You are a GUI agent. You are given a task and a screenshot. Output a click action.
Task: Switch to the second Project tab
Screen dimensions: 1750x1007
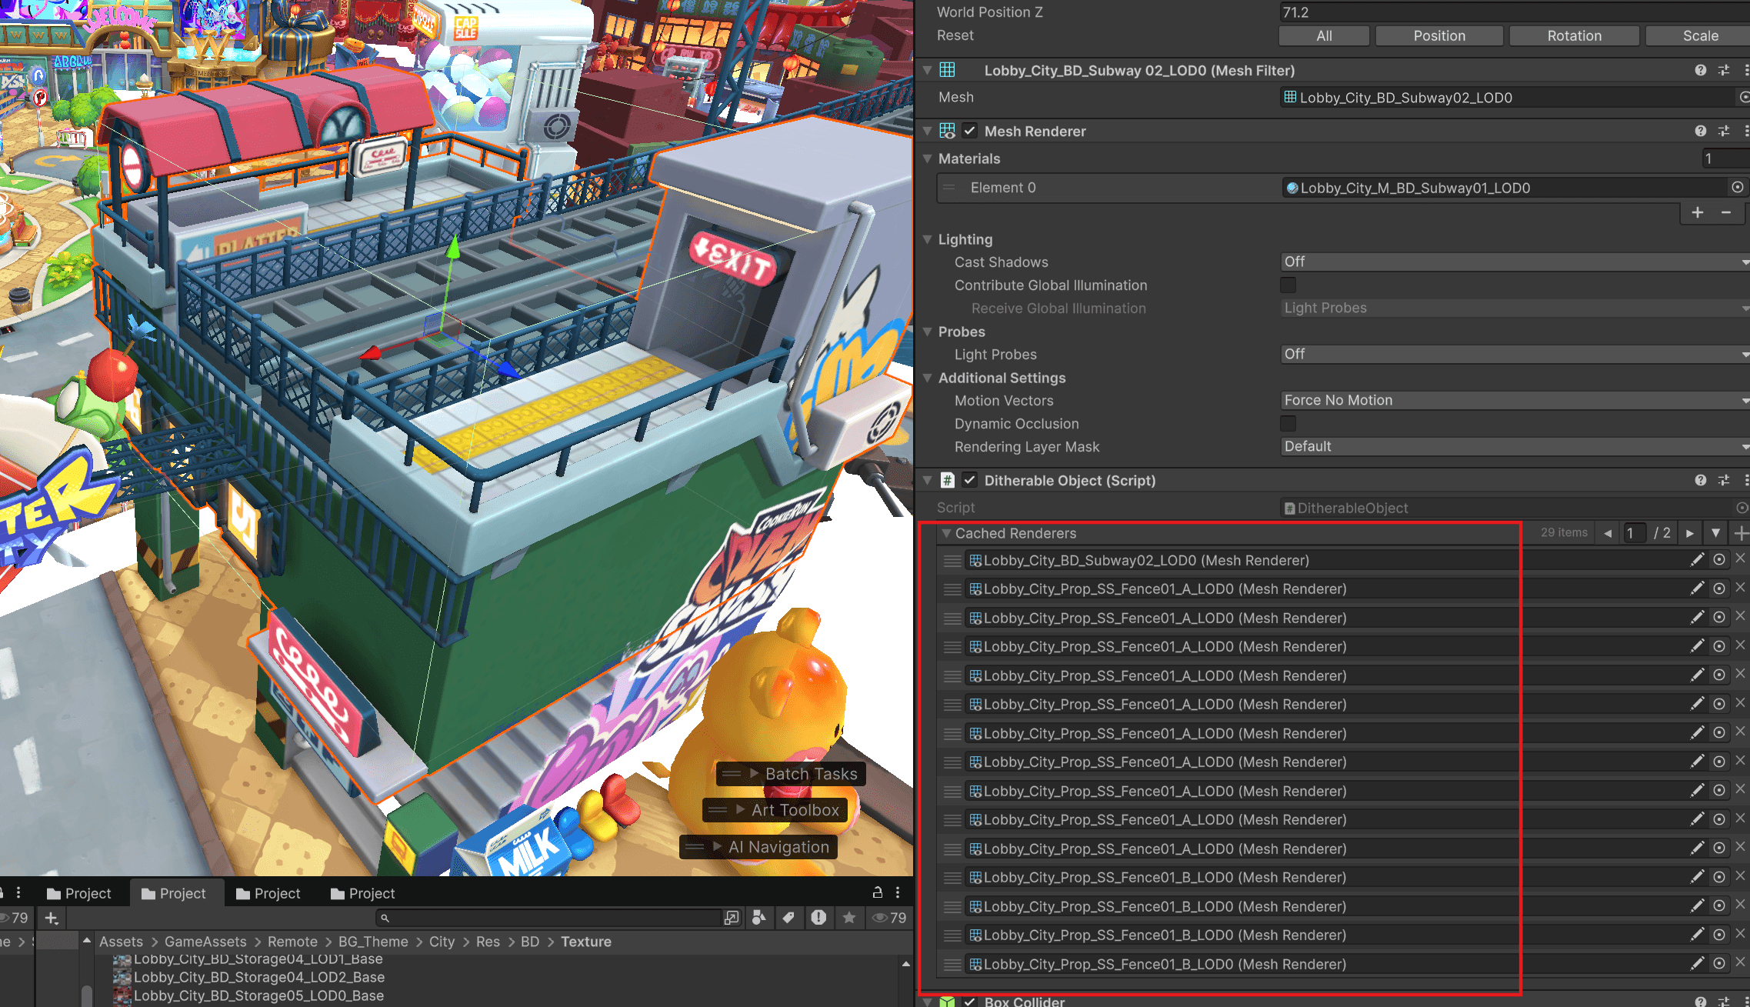coord(175,893)
